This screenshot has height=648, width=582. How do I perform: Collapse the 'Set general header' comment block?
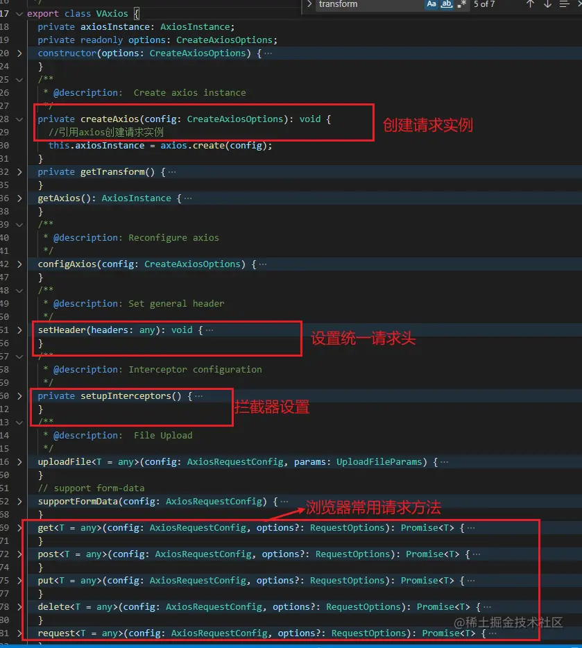tap(19, 291)
